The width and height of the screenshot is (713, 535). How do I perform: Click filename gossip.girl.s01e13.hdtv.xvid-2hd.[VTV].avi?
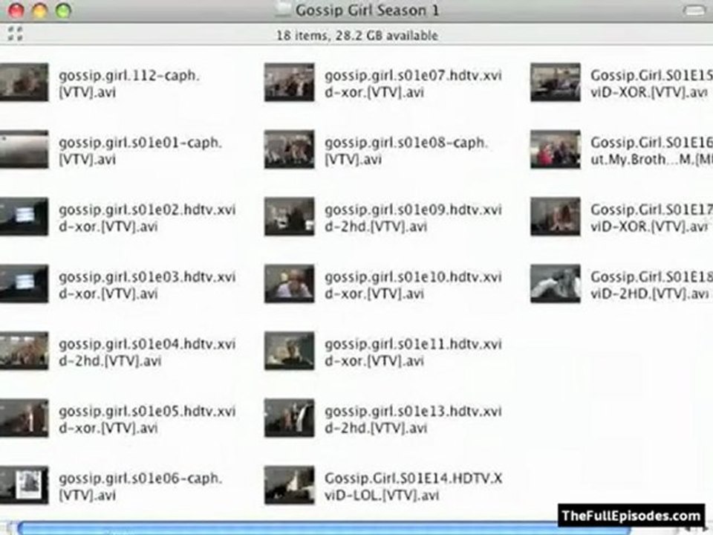tap(413, 419)
